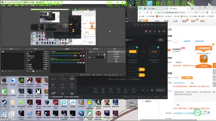Image resolution: width=216 pixels, height=121 pixels.
Task: Toggle visibility eye of 显示器捕获 source
Action: (x=44, y=69)
